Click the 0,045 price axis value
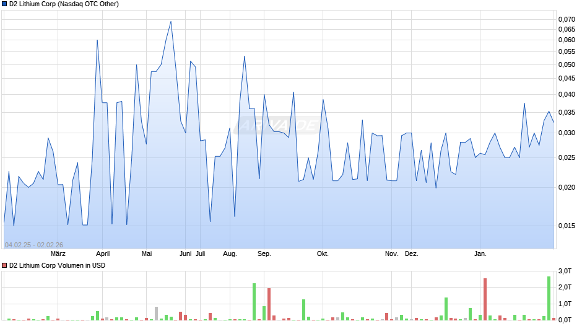This screenshot has height=326, width=582. click(x=567, y=79)
